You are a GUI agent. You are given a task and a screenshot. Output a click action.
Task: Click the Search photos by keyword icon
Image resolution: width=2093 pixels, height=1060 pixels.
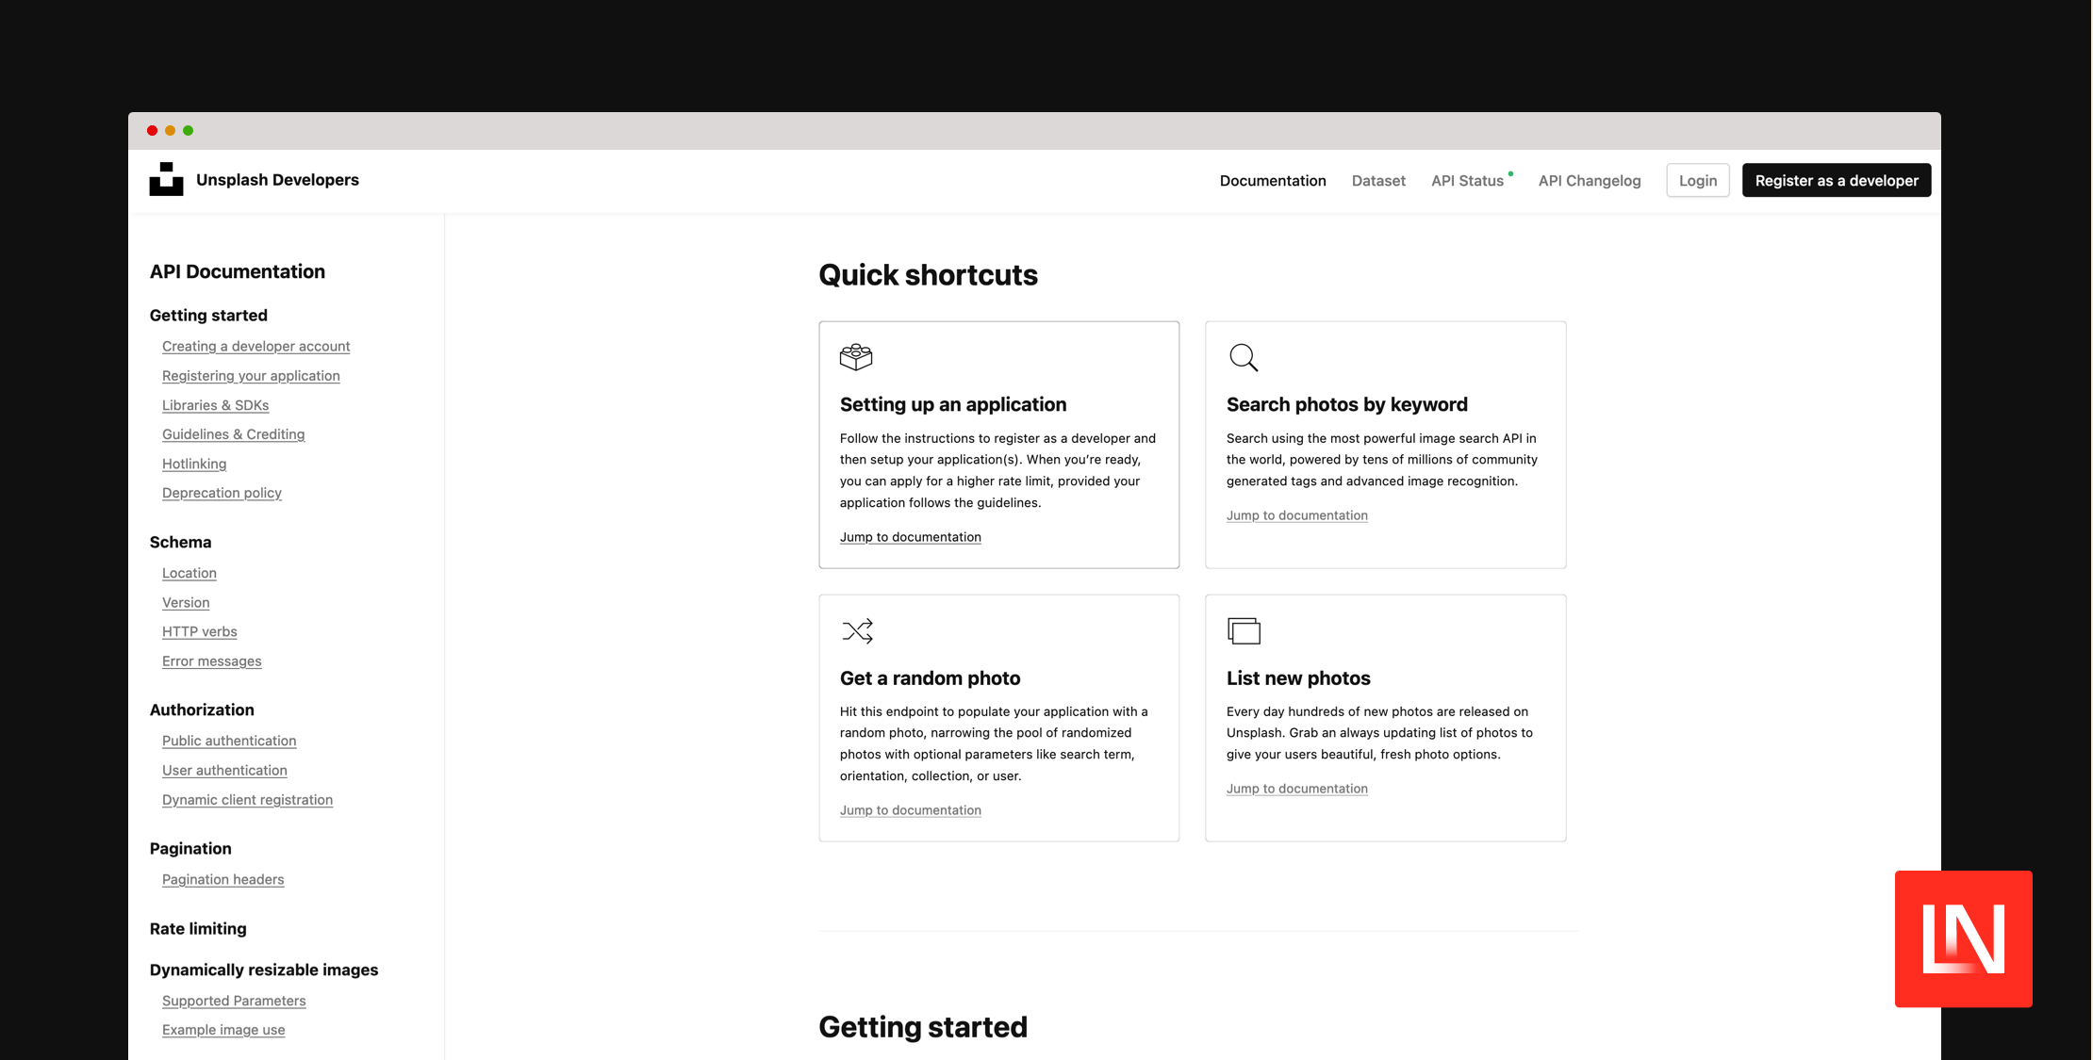(x=1244, y=357)
